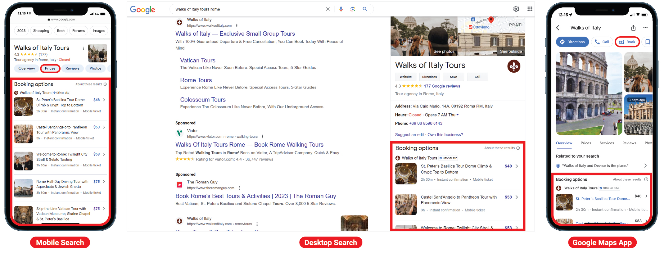Open See outside street view thumbnail
The width and height of the screenshot is (664, 253).
(491, 44)
